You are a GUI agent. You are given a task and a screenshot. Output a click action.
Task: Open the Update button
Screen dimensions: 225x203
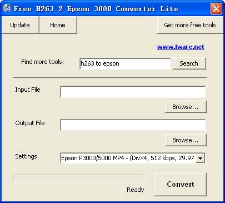click(20, 25)
